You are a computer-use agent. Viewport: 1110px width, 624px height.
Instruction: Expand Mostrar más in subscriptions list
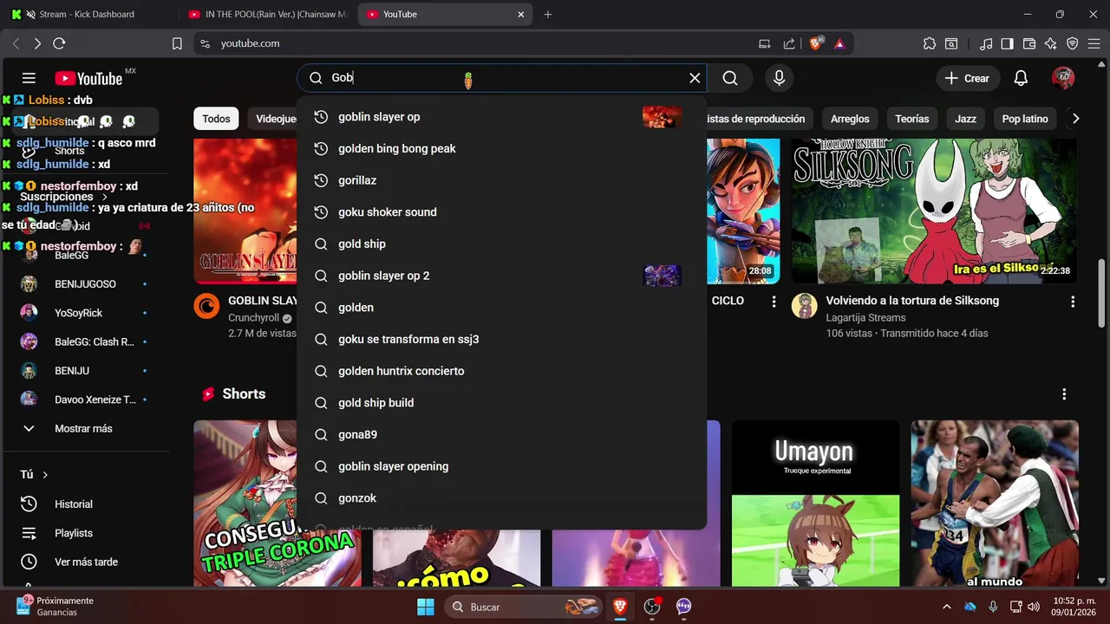(84, 428)
